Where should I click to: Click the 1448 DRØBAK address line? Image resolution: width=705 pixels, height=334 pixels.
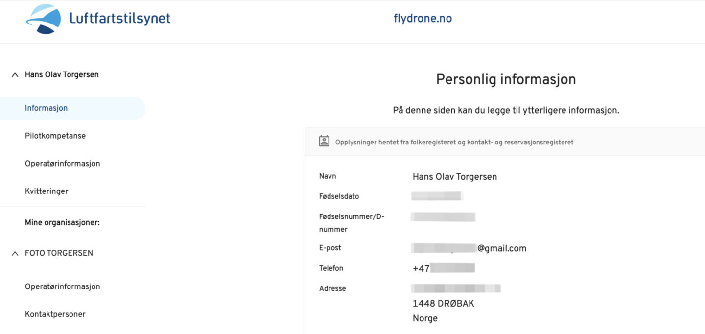click(443, 304)
